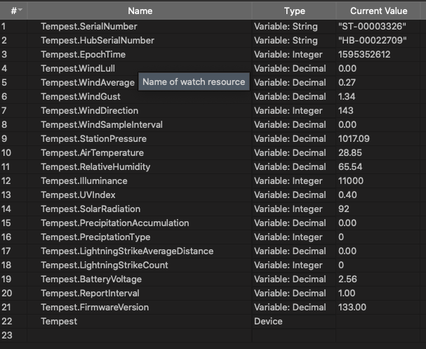Screen dimensions: 426x349
Task: Click the Tempest.AirTemperature current value 28.85
Action: [350, 153]
